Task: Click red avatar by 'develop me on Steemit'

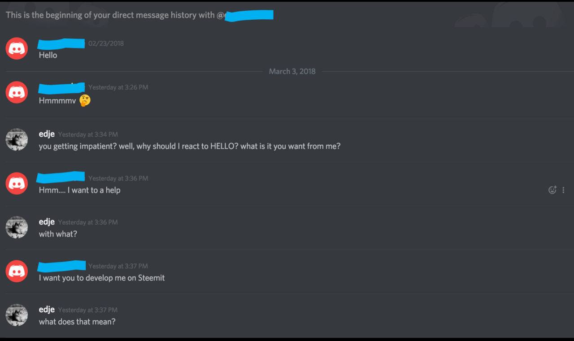Action: [17, 271]
